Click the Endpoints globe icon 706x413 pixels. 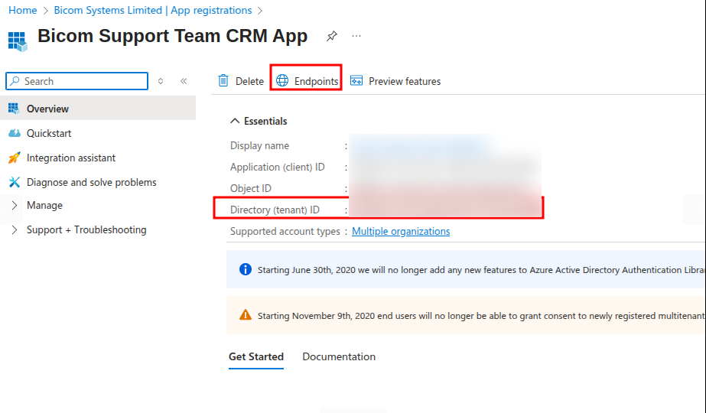[282, 80]
